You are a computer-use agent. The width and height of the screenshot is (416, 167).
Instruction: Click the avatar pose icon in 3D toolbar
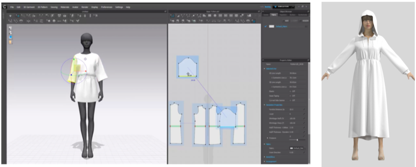pyautogui.click(x=73, y=16)
